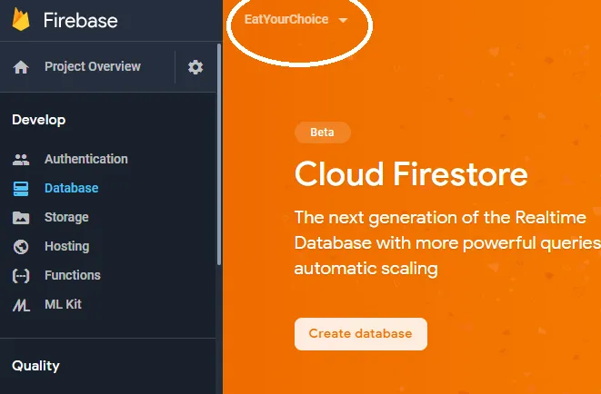The image size is (601, 394).
Task: Click the Database icon in sidebar
Action: click(x=21, y=189)
